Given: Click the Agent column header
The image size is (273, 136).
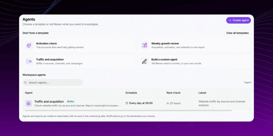Looking at the screenshot, I should (29, 93).
